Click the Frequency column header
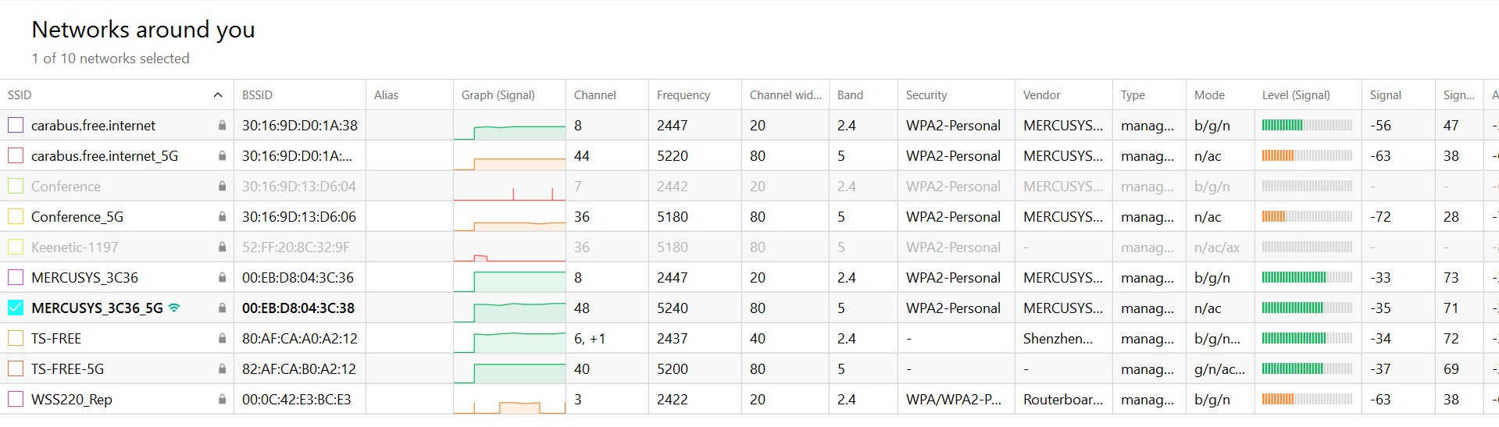 683,95
